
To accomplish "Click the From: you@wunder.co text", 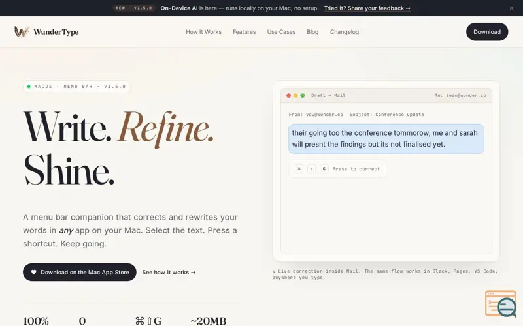I will click(x=316, y=115).
